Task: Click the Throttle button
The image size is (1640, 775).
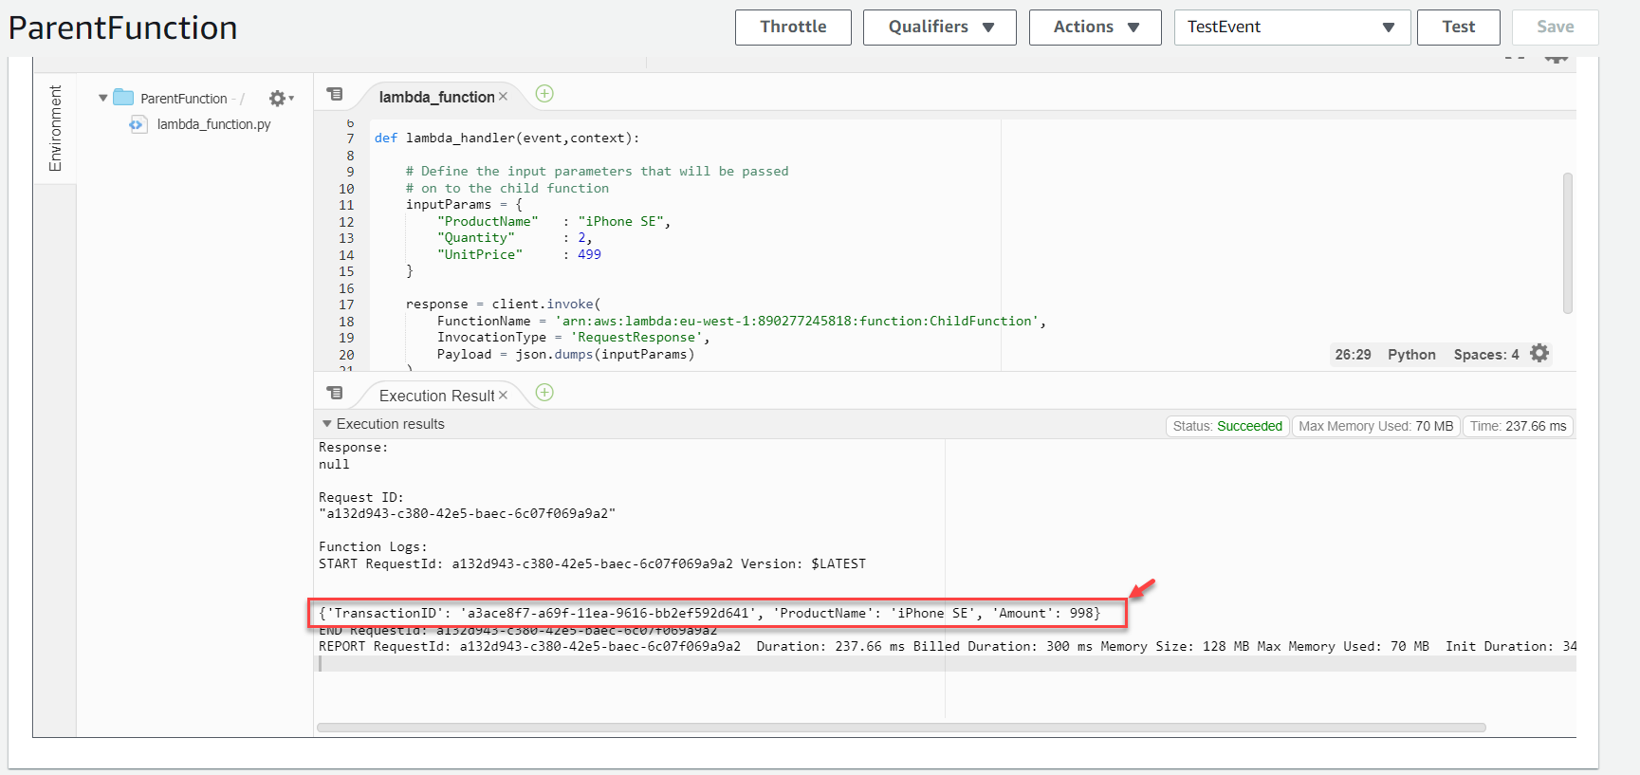Action: 792,28
